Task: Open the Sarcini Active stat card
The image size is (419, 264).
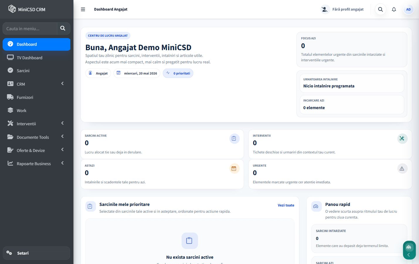Action: (x=162, y=144)
